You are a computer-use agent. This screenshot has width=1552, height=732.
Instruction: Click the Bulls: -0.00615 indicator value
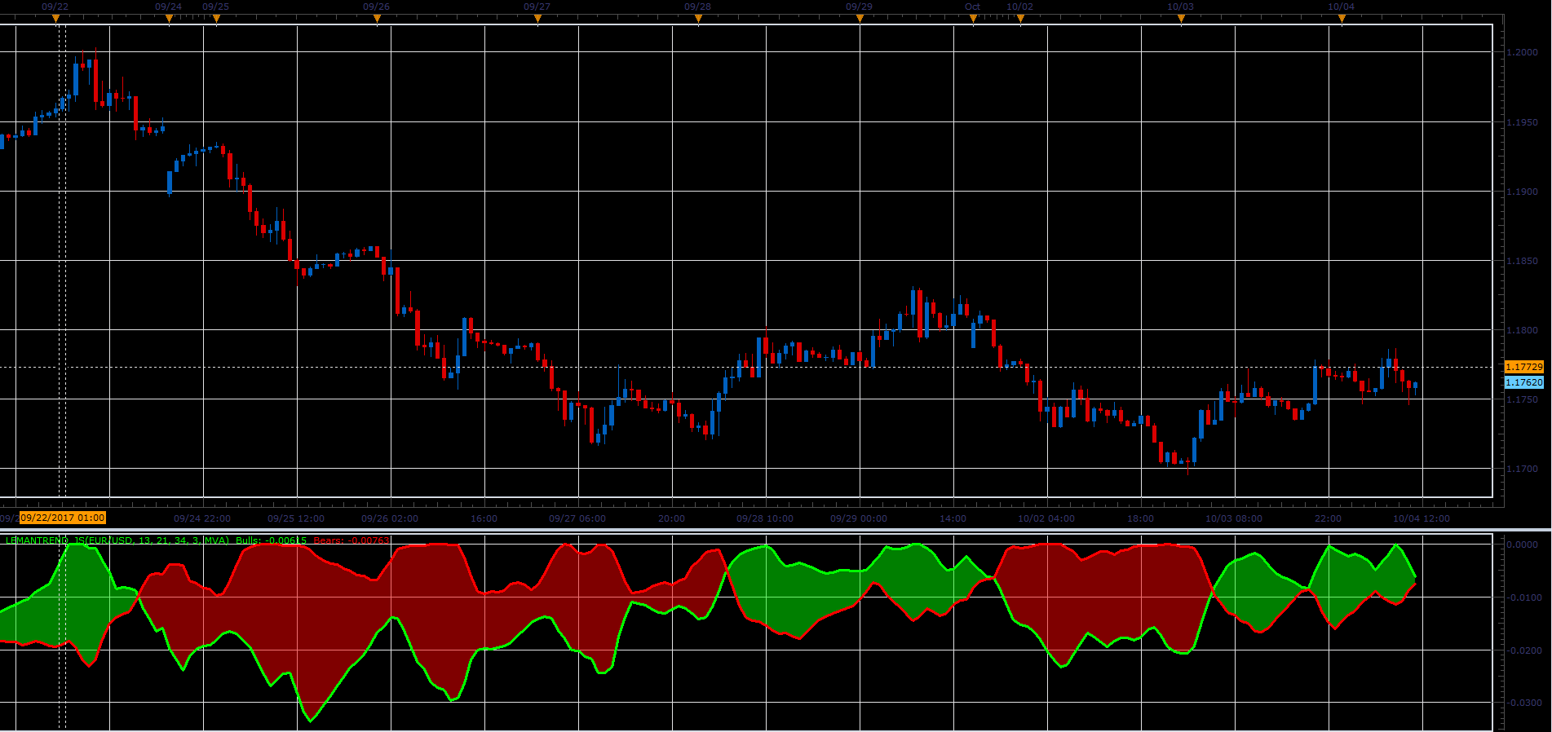[x=271, y=540]
